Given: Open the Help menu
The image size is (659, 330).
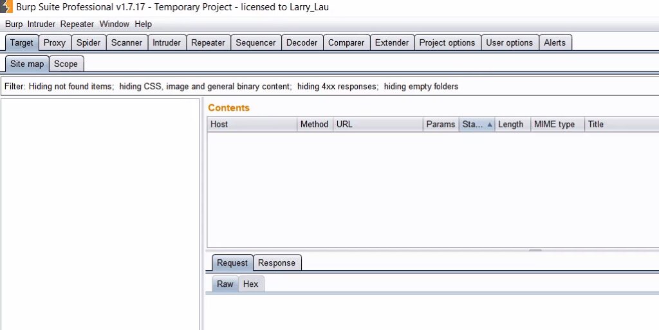Looking at the screenshot, I should click(144, 24).
